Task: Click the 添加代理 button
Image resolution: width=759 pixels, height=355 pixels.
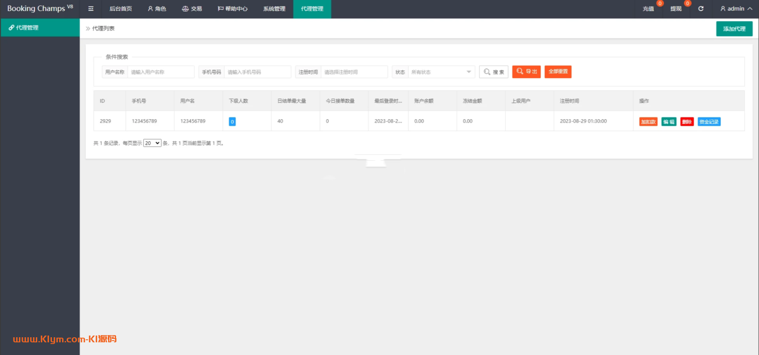Action: (734, 29)
